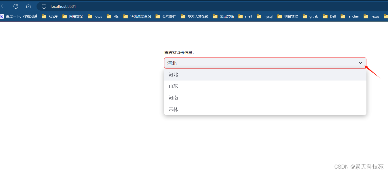Click the 请选择省份信息 label
The width and height of the screenshot is (388, 172).
[x=179, y=53]
